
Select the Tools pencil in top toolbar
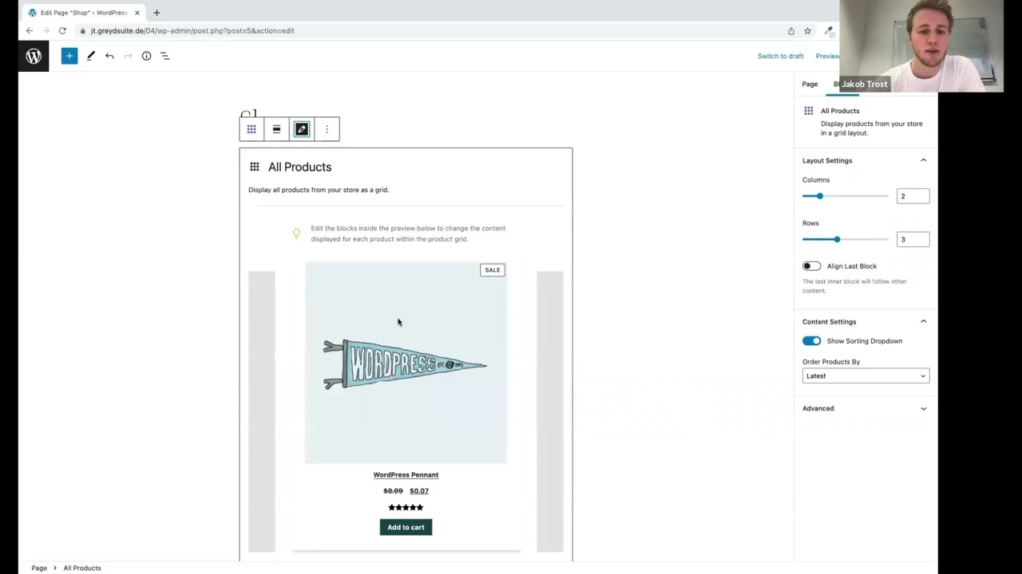90,56
